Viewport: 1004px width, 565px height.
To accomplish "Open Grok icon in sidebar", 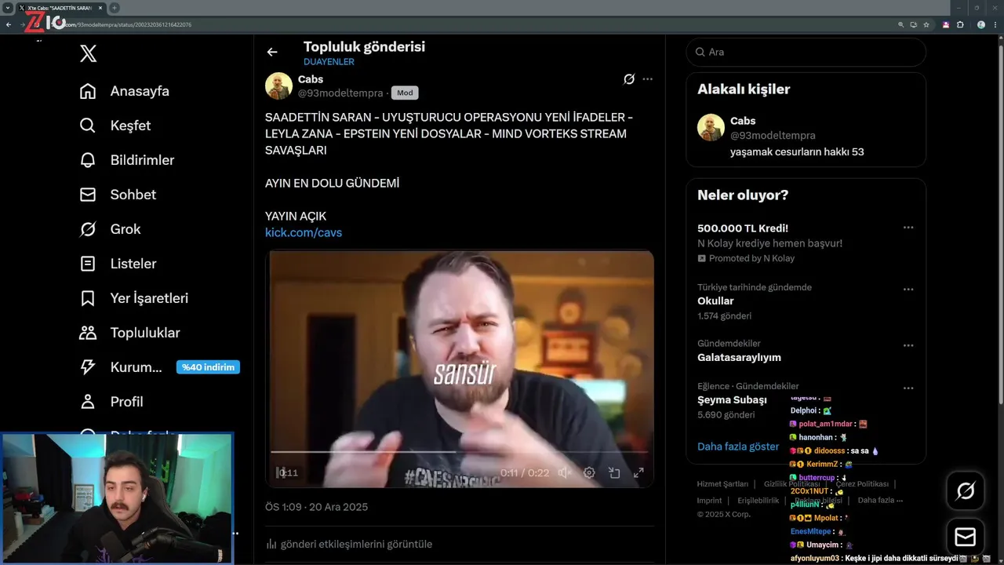I will (88, 229).
